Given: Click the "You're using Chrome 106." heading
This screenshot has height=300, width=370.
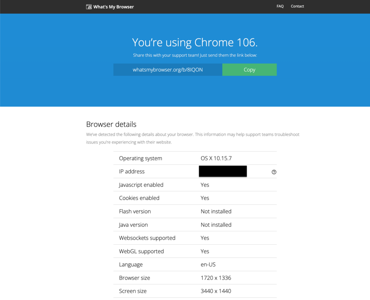Looking at the screenshot, I should coord(195,43).
